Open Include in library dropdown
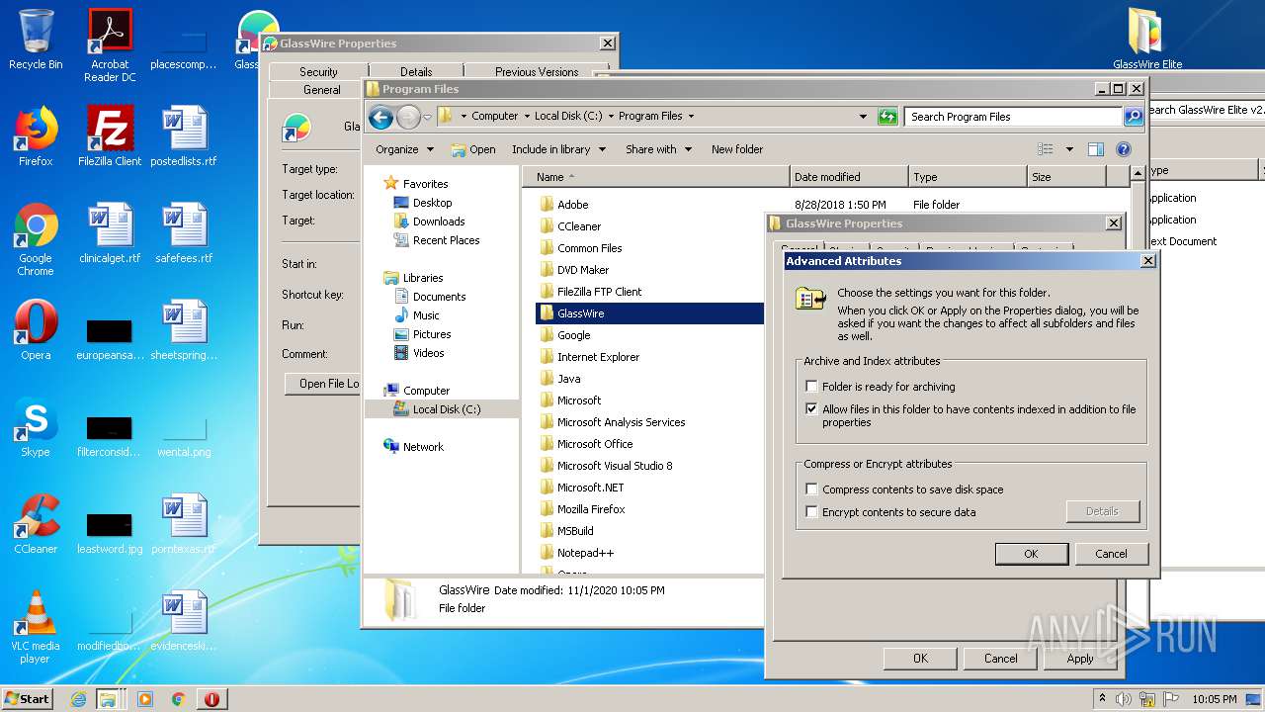1265x712 pixels. [x=558, y=149]
